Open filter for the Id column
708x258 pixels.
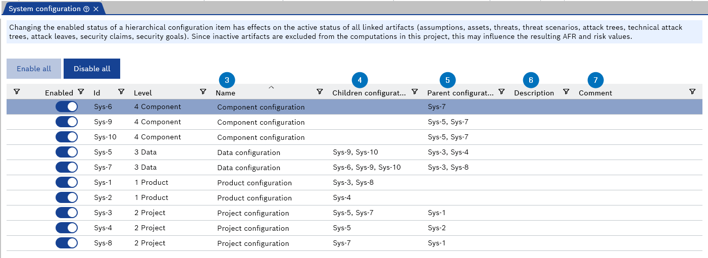tap(121, 92)
